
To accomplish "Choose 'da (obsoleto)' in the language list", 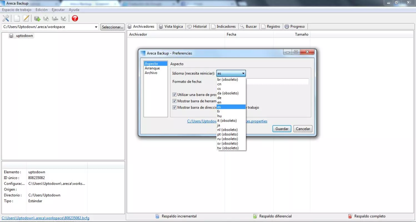I will pyautogui.click(x=231, y=93).
